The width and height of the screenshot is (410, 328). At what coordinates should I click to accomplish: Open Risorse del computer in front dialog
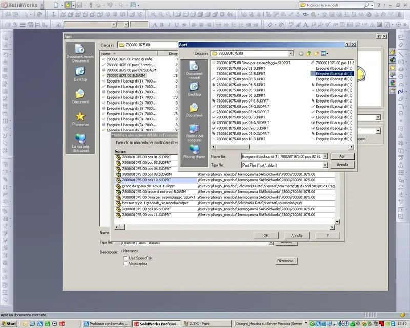[194, 133]
